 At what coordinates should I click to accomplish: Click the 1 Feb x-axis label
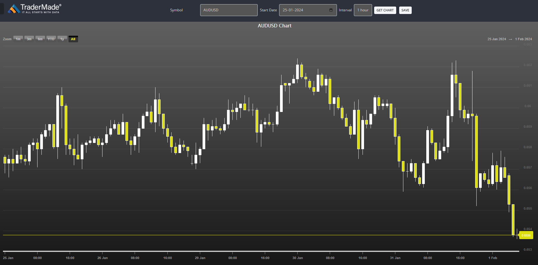click(x=493, y=258)
